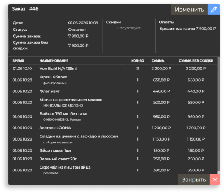Screen dimensions: 224x193
Task: Click the quantity 2 for Von Buhl
Action: point(137,68)
